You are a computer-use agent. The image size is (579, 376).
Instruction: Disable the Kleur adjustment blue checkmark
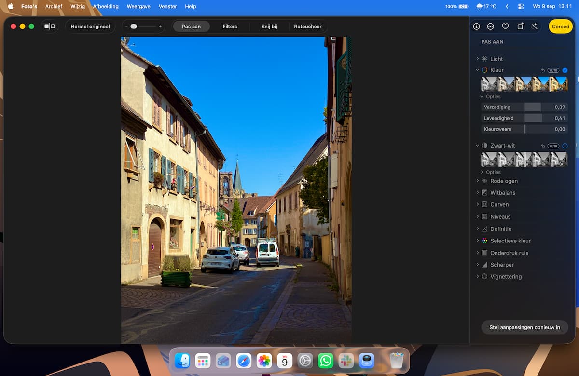tap(565, 70)
